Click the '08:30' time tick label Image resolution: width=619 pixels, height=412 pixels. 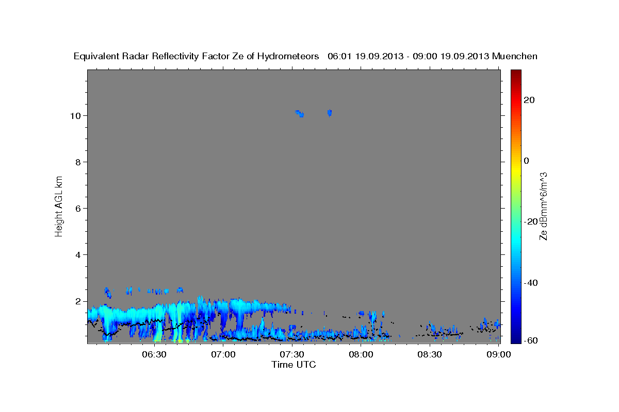point(430,354)
